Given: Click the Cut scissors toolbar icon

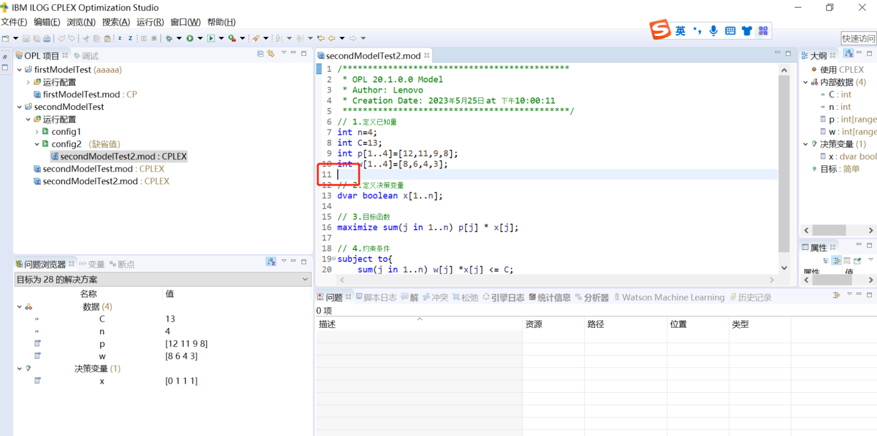Looking at the screenshot, I should [86, 38].
